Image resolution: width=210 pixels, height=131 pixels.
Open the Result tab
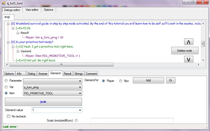click(68, 74)
